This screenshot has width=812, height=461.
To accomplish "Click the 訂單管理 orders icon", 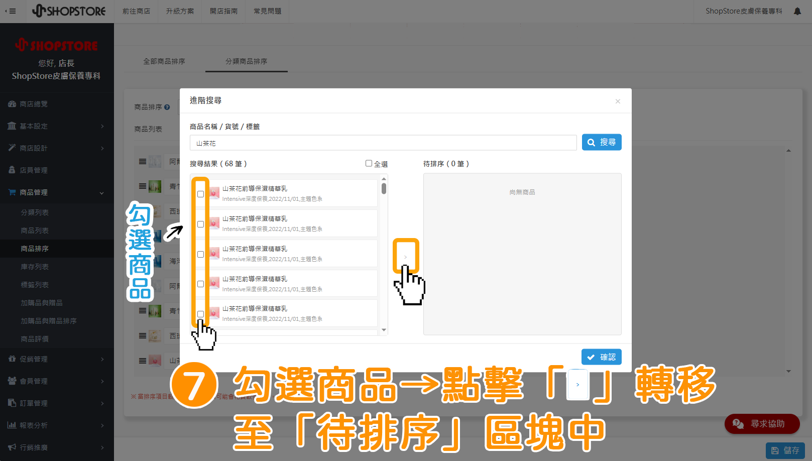I will 12,403.
